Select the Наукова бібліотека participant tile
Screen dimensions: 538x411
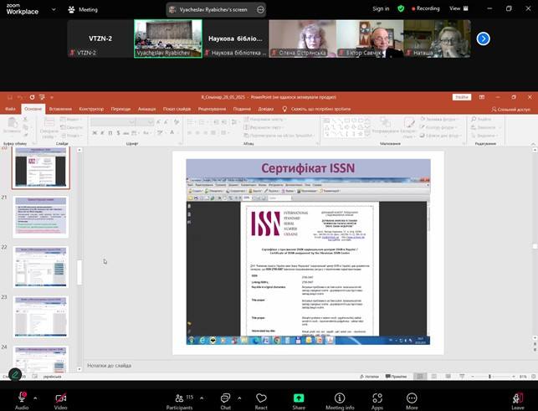tap(235, 39)
